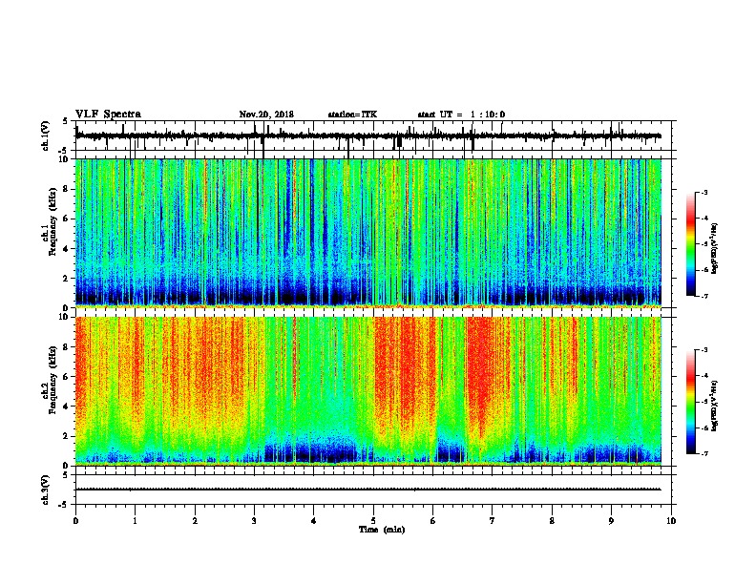
Task: Click '-7' at bottom of ch.2 colorbar
Action: [704, 453]
